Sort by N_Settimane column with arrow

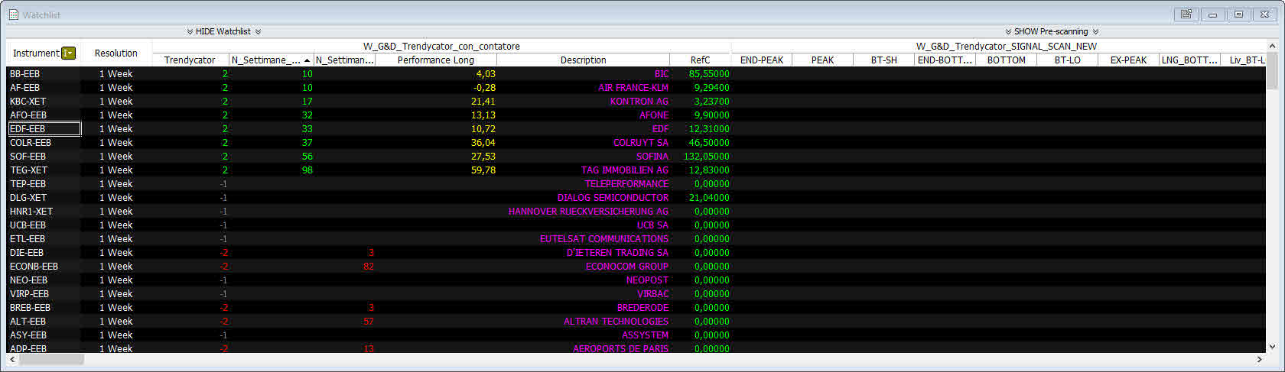click(272, 60)
